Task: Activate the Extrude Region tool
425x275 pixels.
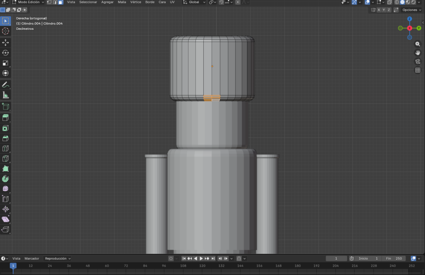Action: [x=5, y=118]
